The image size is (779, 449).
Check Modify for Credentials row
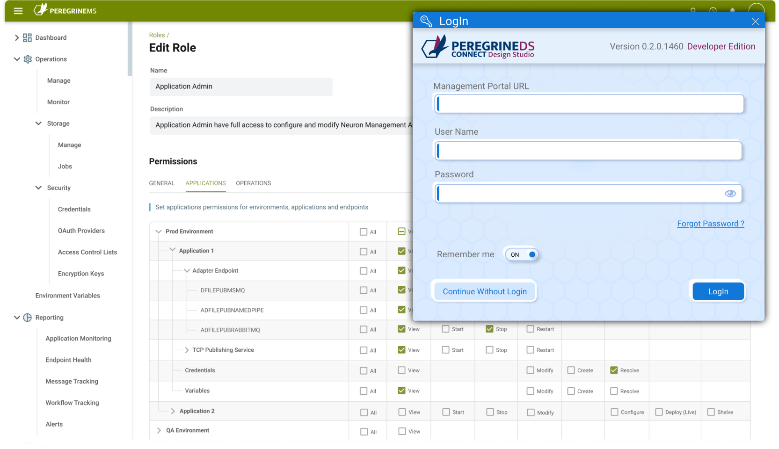[530, 370]
